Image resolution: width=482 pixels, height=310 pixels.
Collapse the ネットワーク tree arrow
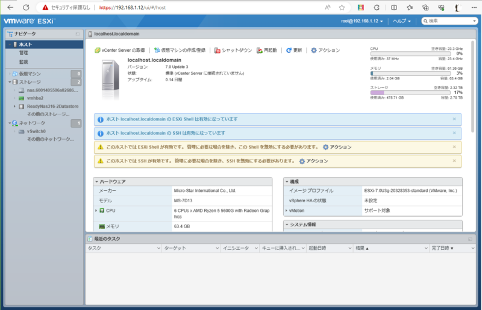point(10,123)
